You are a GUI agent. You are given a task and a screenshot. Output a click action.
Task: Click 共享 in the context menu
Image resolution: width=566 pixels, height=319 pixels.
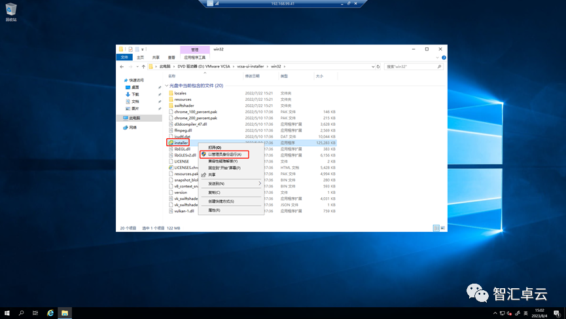pyautogui.click(x=211, y=175)
